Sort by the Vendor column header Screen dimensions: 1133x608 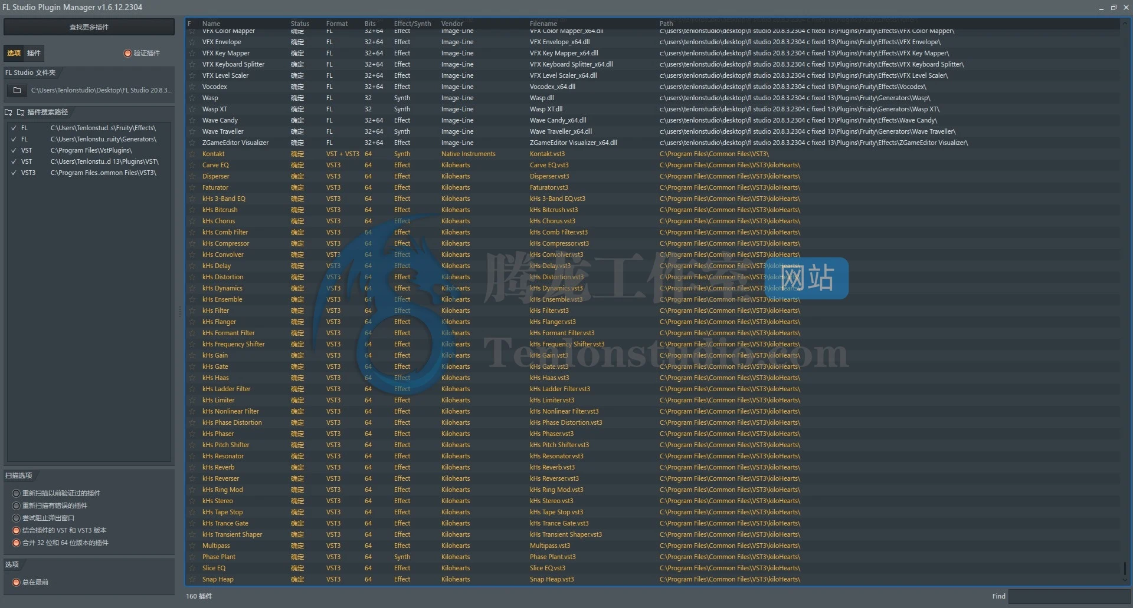(x=452, y=24)
